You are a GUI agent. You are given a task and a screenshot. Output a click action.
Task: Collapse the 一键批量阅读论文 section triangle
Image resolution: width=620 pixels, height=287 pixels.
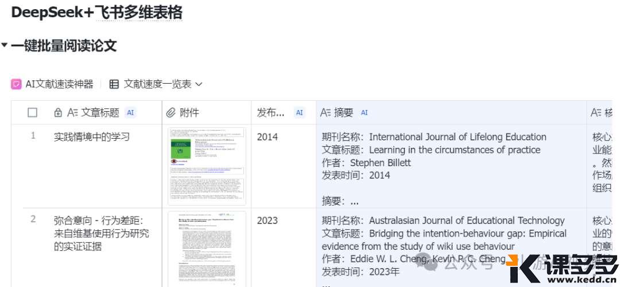(x=5, y=45)
